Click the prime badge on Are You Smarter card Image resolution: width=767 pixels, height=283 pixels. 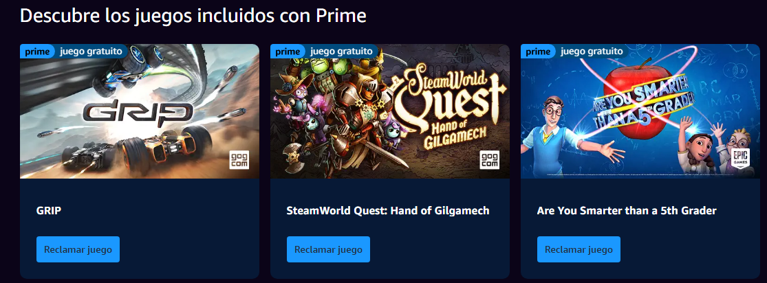point(538,52)
